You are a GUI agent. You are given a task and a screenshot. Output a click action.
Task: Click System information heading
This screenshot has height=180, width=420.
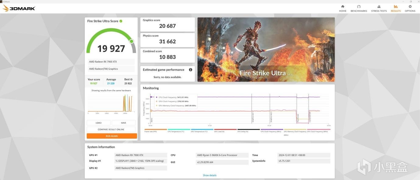click(101, 147)
